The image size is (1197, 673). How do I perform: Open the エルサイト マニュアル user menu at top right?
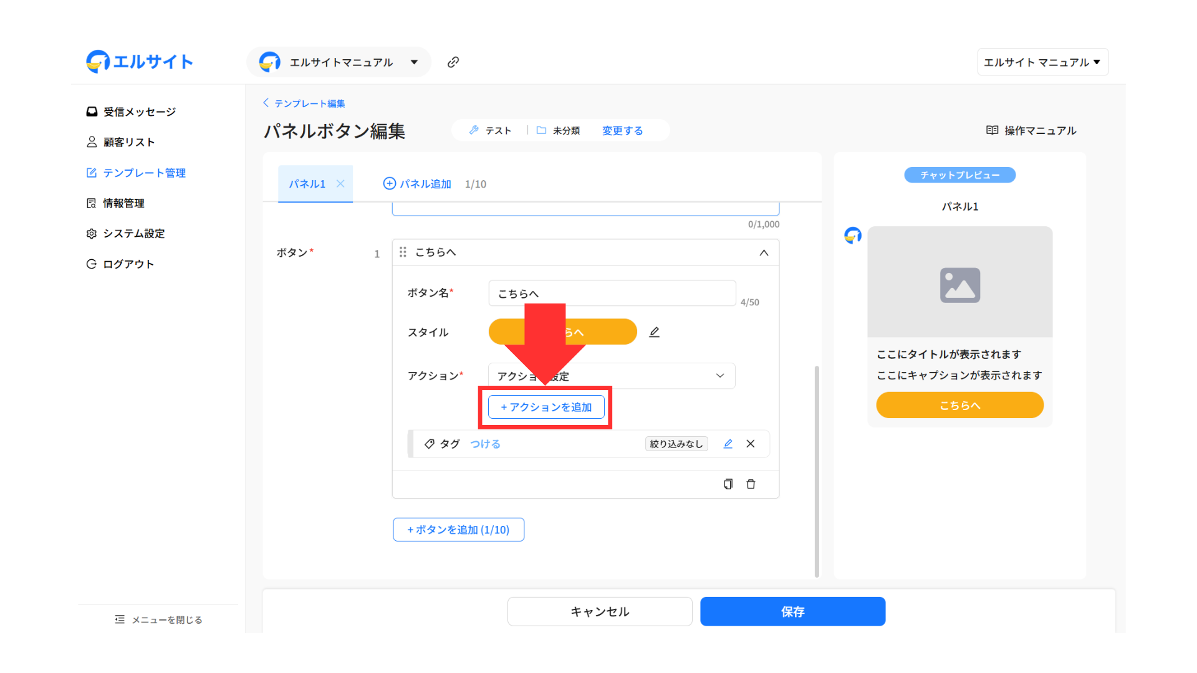[x=1042, y=62]
